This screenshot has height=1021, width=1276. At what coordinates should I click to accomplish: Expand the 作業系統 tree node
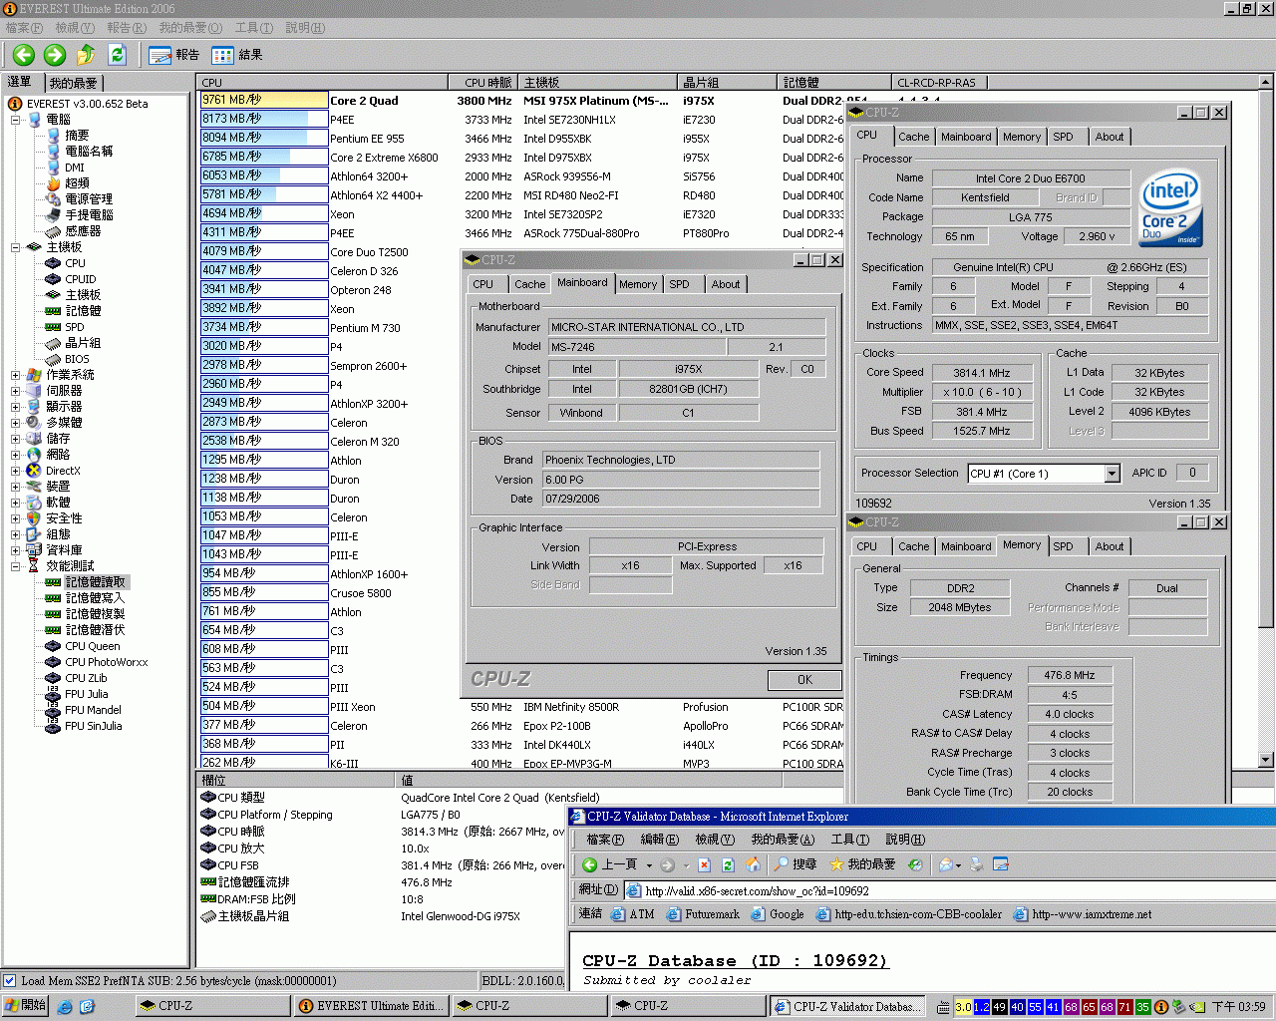coord(16,375)
